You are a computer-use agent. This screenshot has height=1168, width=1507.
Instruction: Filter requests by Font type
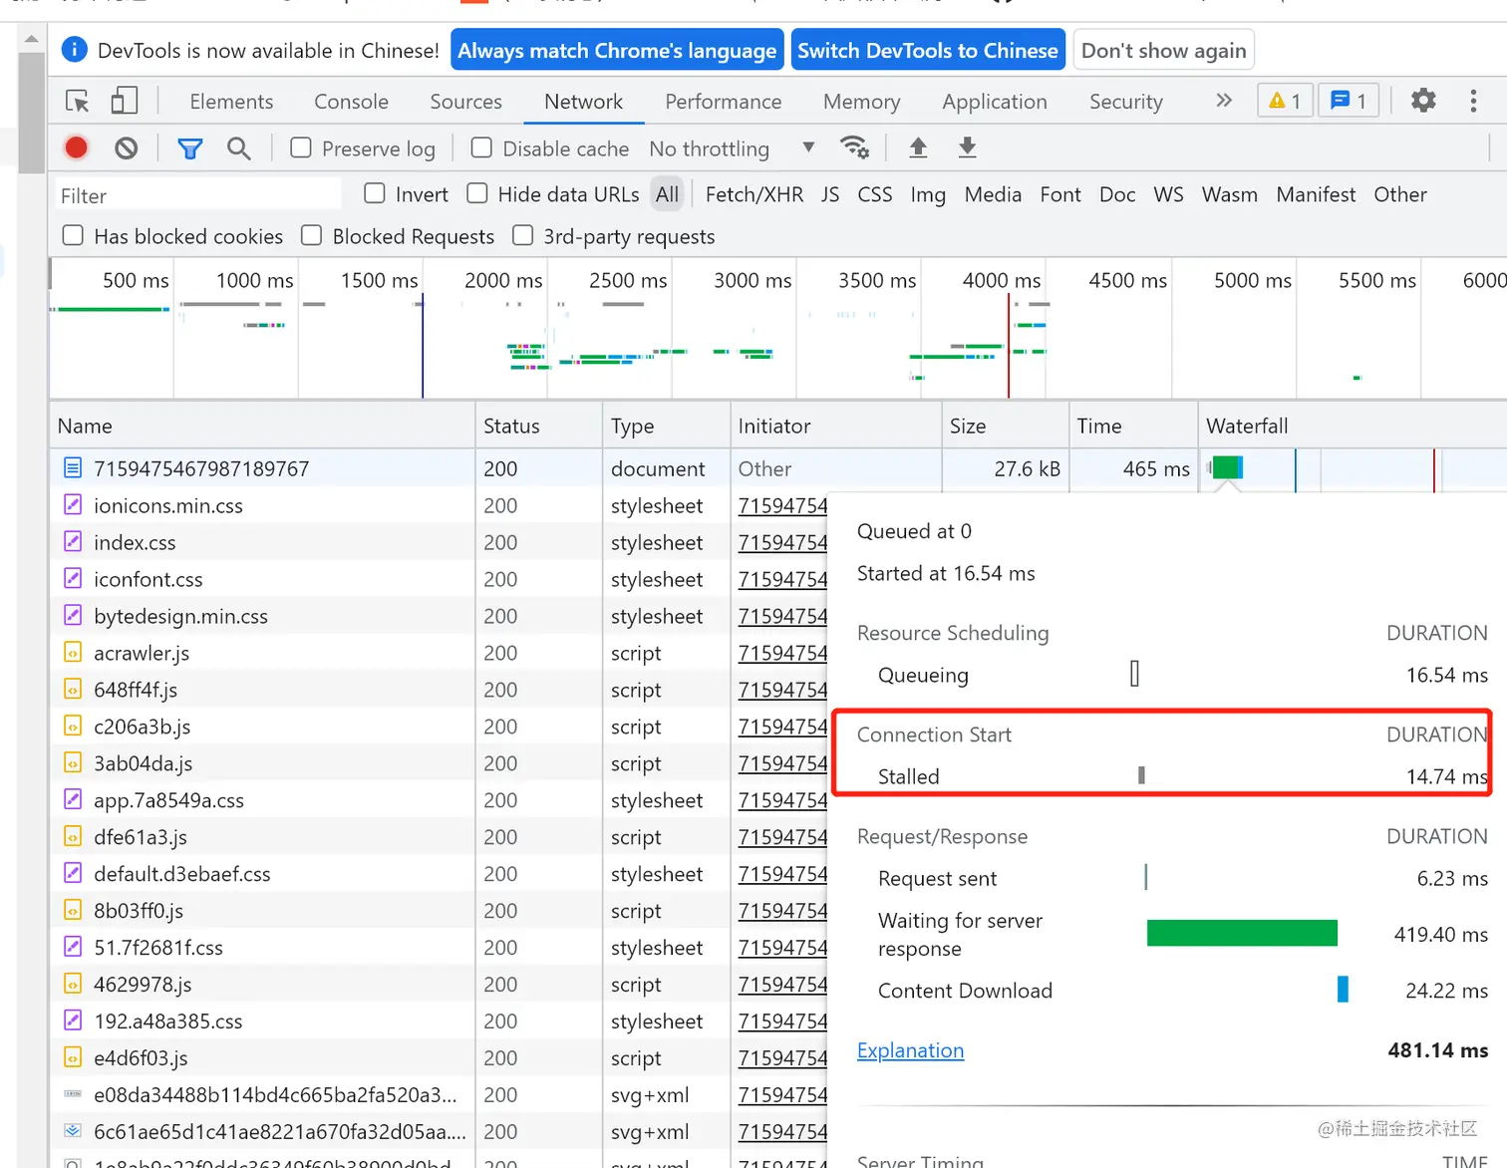tap(1060, 194)
